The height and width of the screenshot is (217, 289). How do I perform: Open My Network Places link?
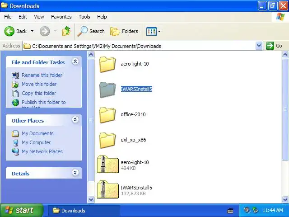pyautogui.click(x=42, y=151)
